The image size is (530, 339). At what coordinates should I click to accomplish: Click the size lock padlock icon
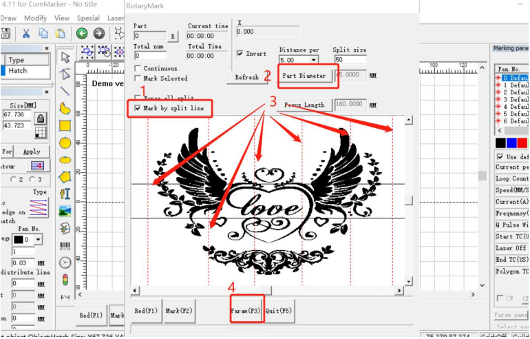click(41, 118)
